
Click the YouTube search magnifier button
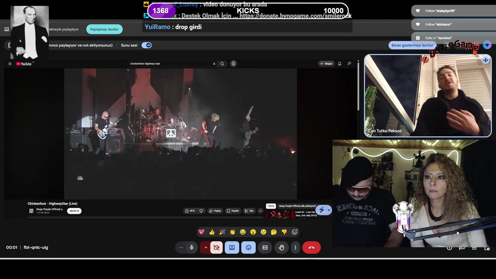[x=222, y=64]
